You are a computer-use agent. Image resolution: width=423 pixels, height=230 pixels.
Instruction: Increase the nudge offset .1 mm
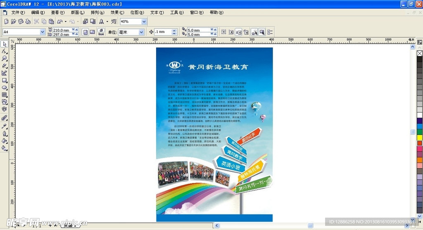tap(174, 31)
